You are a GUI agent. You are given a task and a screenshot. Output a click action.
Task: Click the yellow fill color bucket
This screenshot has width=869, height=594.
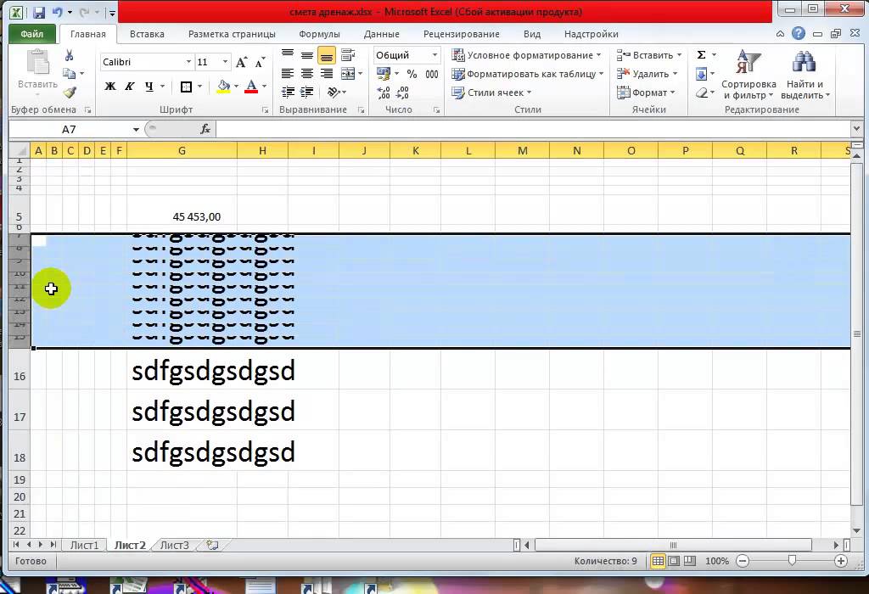pyautogui.click(x=224, y=87)
